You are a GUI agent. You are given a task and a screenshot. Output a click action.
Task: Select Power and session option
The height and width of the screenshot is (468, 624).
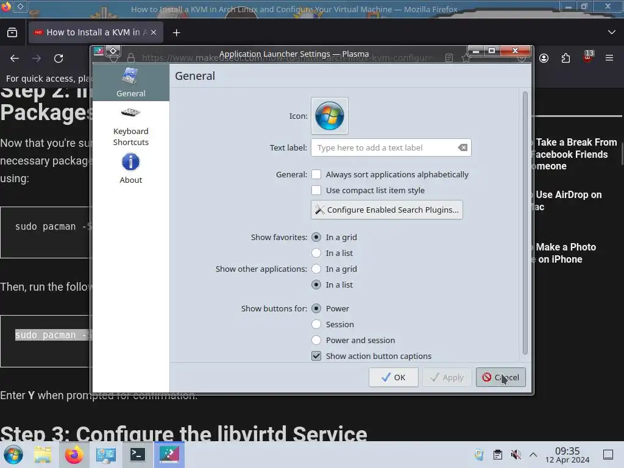(x=316, y=340)
